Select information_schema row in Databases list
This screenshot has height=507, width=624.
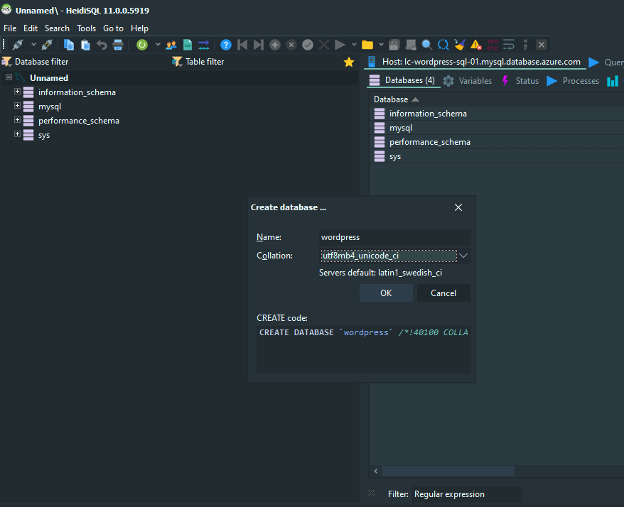497,114
